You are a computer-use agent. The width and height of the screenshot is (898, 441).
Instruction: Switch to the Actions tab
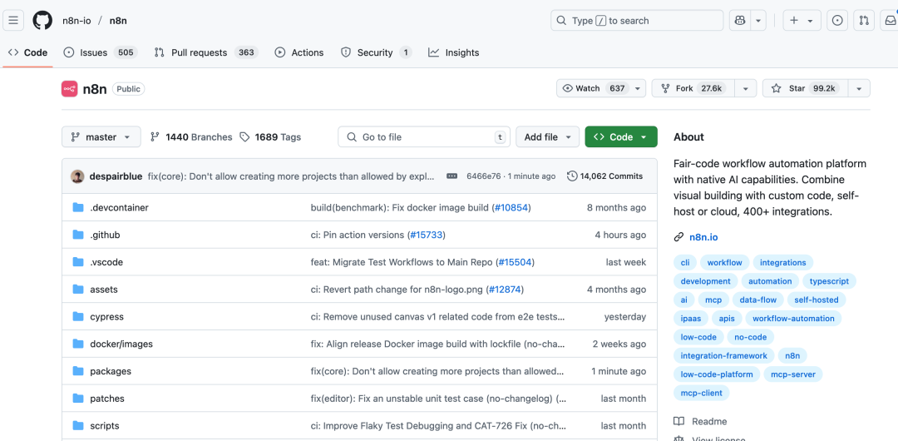click(299, 52)
